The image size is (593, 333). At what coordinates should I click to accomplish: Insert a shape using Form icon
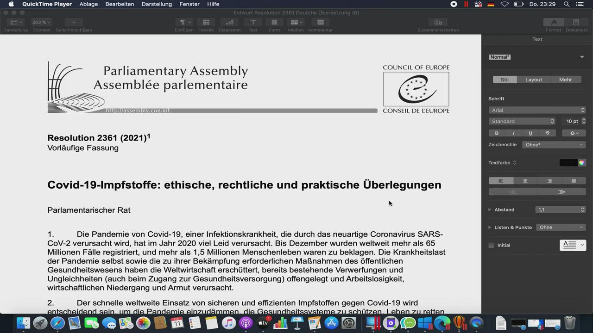point(274,22)
